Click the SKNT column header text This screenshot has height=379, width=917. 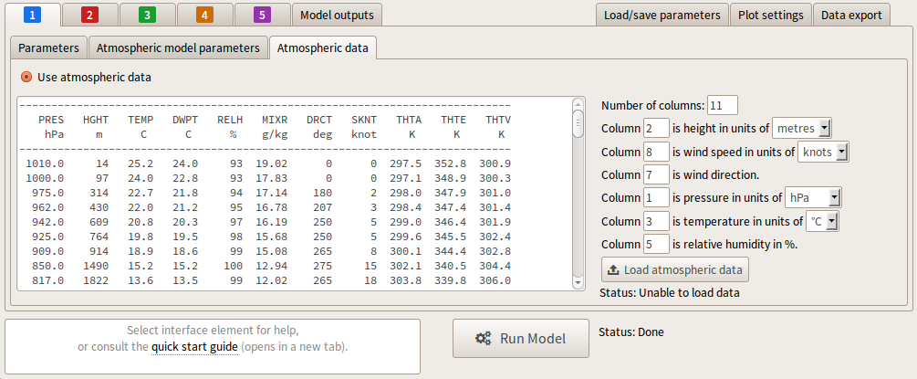pyautogui.click(x=364, y=120)
